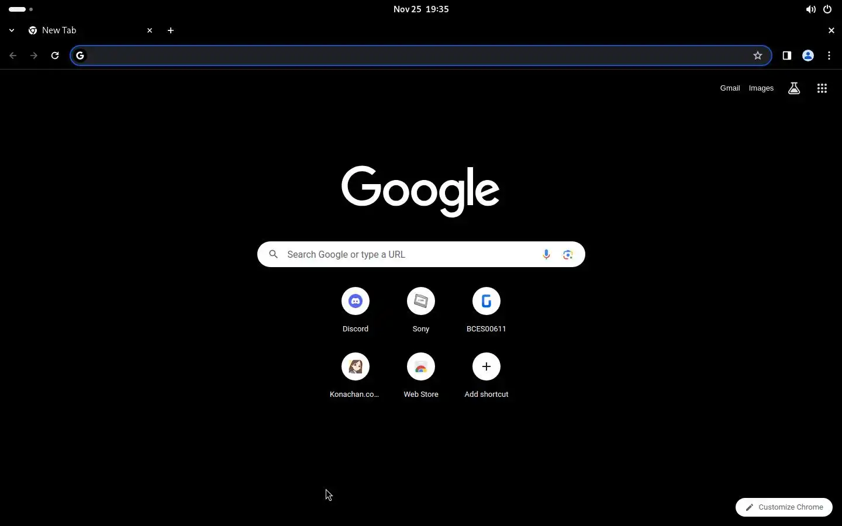Open the Chrome side panel

click(x=787, y=56)
